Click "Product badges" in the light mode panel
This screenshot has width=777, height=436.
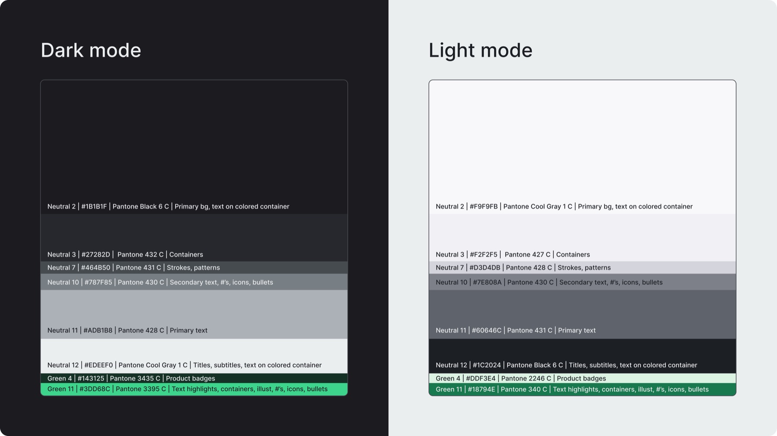point(581,378)
